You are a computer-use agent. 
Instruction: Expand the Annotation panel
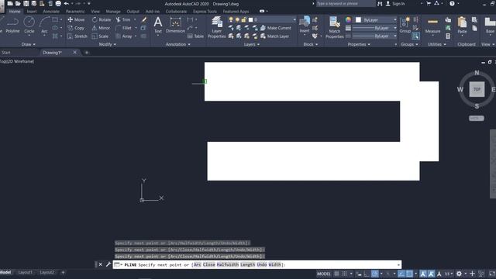coord(178,44)
